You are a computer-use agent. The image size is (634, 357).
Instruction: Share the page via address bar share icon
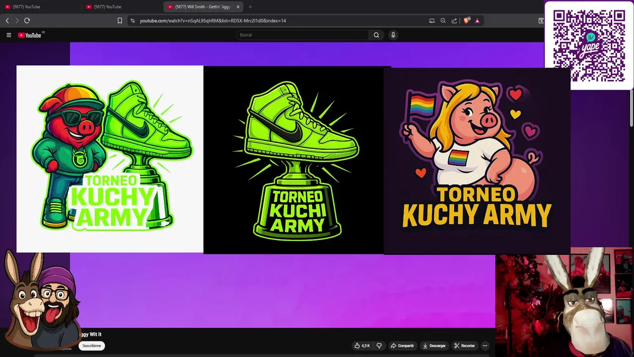pos(454,20)
